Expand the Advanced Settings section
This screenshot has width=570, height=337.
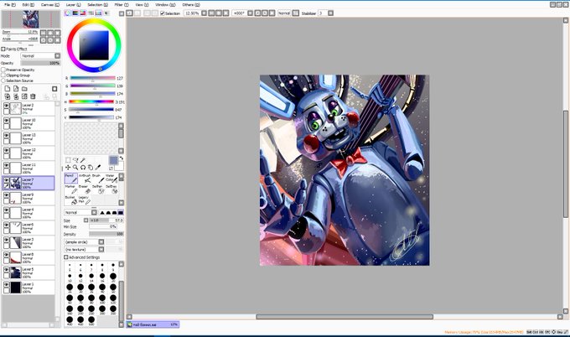click(66, 257)
